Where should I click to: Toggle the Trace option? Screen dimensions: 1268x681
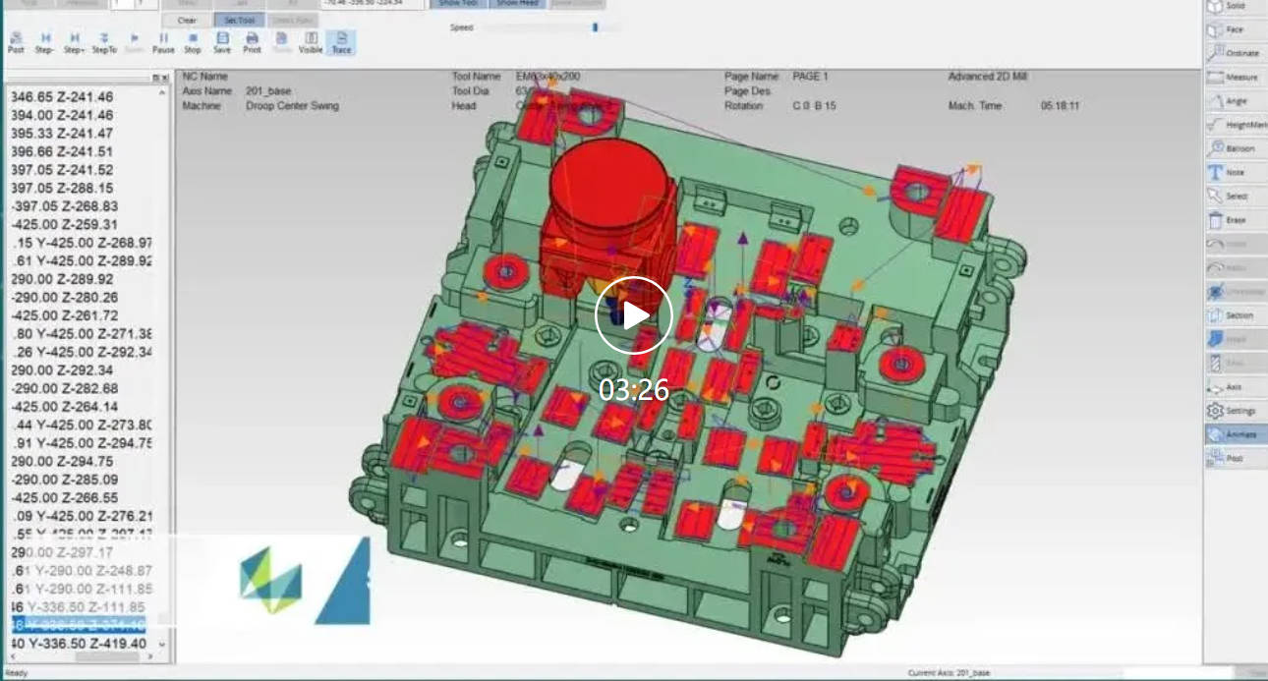(341, 42)
